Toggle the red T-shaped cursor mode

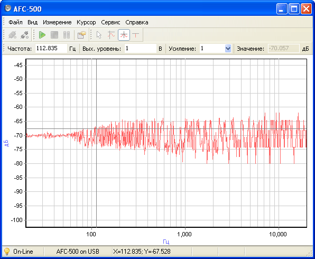(x=136, y=35)
